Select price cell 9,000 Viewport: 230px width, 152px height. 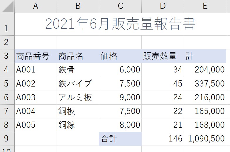120,98
